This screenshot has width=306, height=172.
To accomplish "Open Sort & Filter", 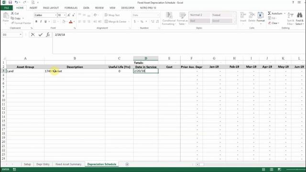I will coord(290,19).
